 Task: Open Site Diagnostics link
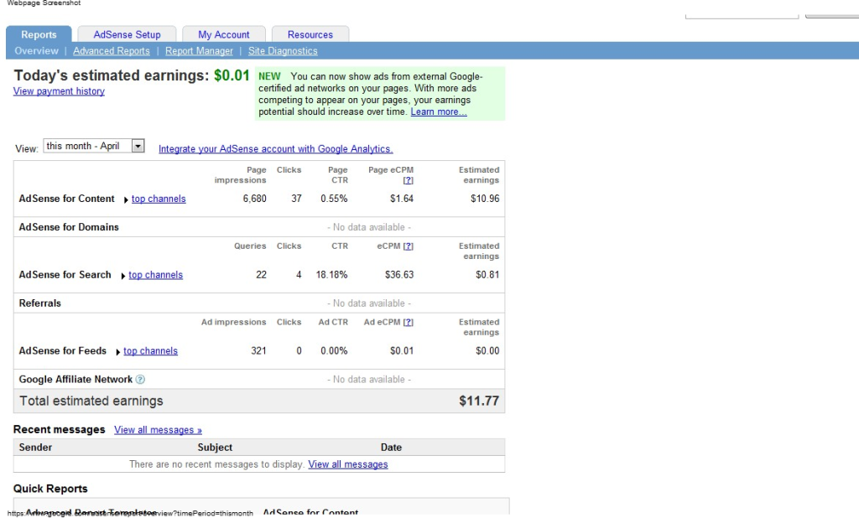(x=283, y=51)
